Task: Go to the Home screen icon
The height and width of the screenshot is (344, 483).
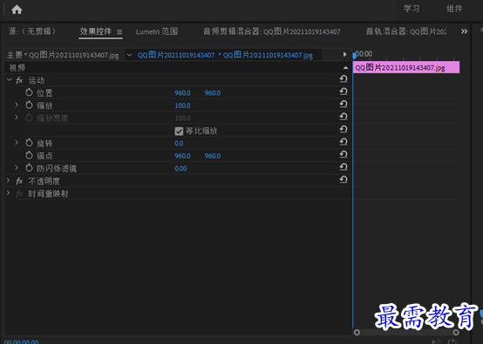Action: [x=17, y=10]
